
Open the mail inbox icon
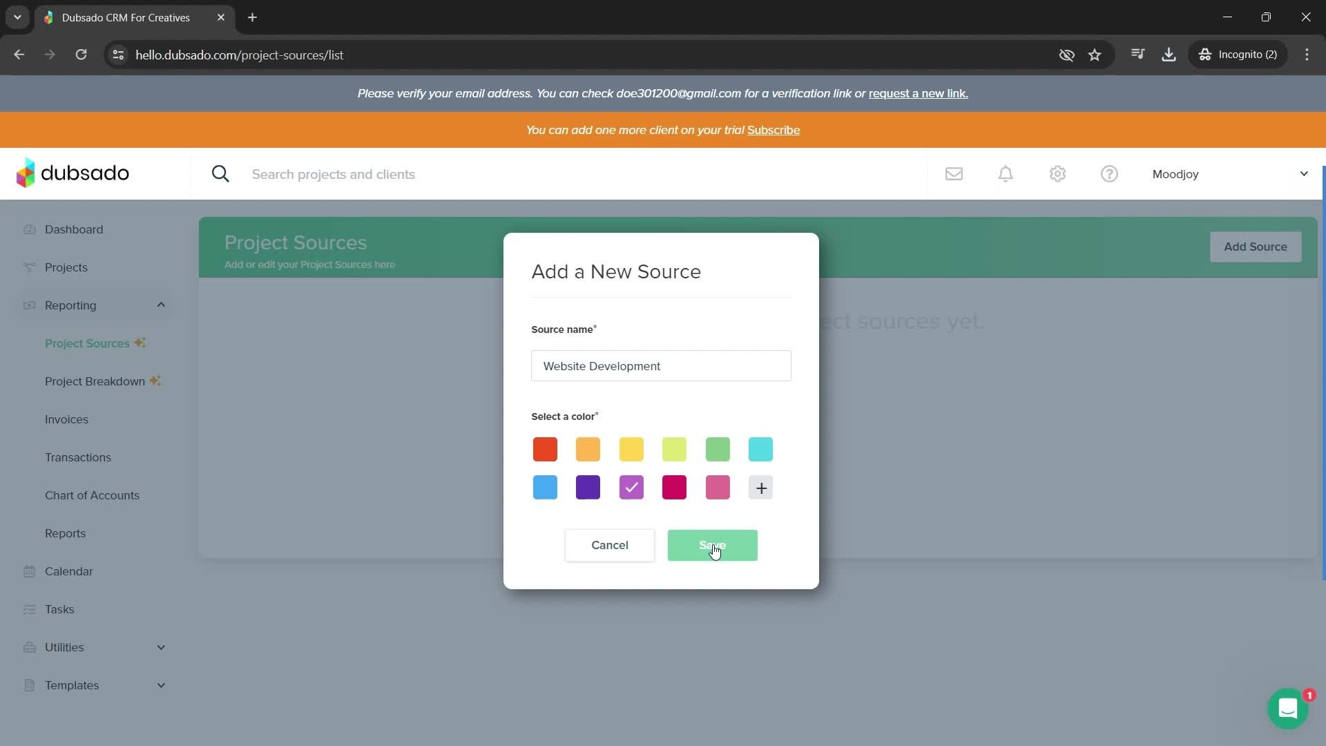(954, 174)
